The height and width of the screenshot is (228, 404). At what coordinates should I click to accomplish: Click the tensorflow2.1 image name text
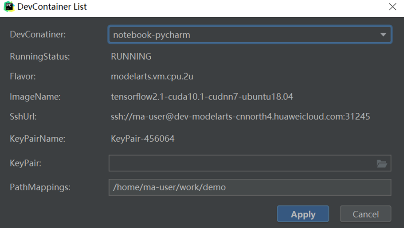click(x=202, y=97)
